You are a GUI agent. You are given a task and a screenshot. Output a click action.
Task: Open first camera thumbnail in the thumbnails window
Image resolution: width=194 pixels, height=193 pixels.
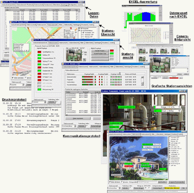coord(142,51)
